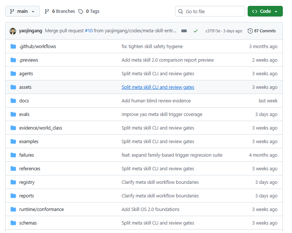Screen dimensions: 292x233
Task: Open the evals folder
Action: coord(25,114)
